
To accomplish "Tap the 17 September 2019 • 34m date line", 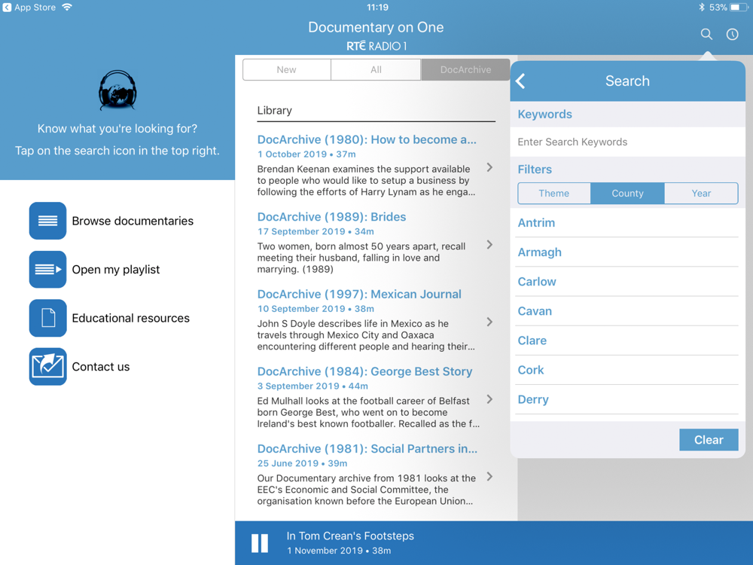I will [316, 231].
